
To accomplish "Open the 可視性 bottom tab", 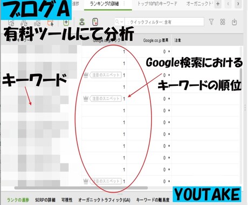I will click(x=67, y=200).
